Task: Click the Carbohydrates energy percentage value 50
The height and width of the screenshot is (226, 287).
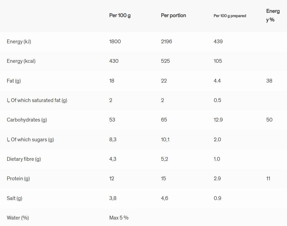Action: pyautogui.click(x=269, y=120)
